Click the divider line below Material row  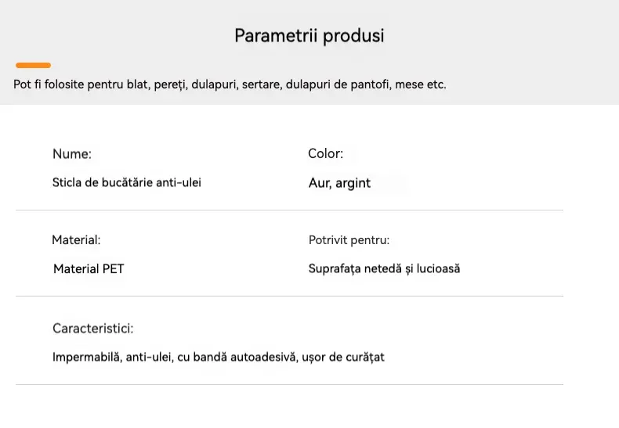pyautogui.click(x=289, y=296)
